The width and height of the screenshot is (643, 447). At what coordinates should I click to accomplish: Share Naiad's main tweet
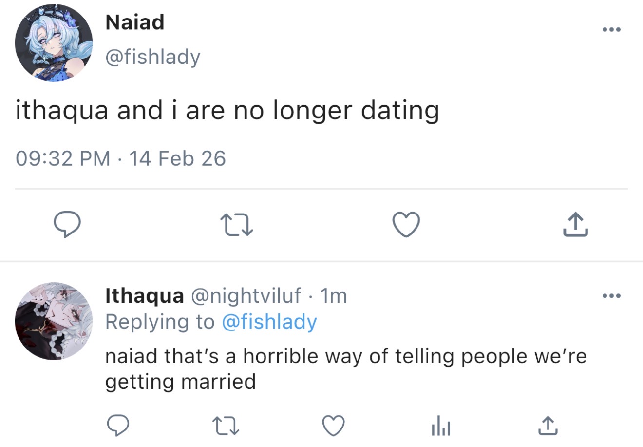[576, 225]
